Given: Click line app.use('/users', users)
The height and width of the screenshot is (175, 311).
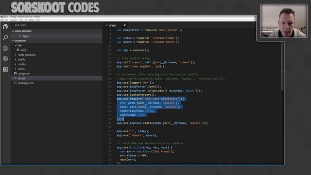Looking at the screenshot, I should click(137, 135).
